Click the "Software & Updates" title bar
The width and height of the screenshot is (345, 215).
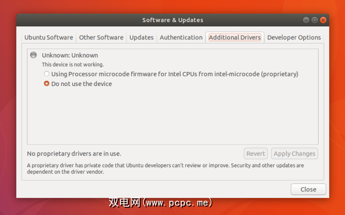(173, 20)
